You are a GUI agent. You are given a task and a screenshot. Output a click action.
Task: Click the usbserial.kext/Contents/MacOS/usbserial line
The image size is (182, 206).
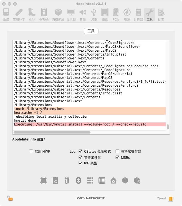[73, 74]
